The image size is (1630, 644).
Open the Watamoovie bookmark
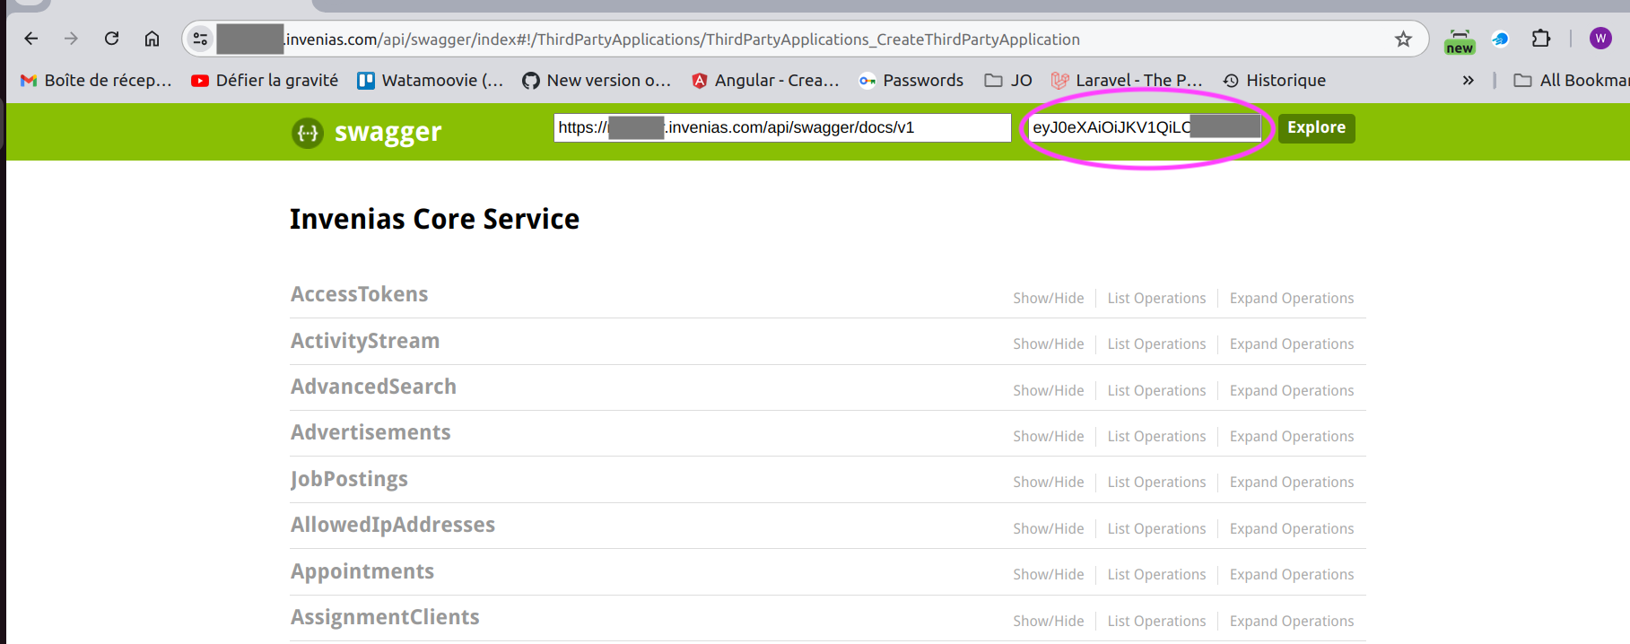tap(430, 80)
